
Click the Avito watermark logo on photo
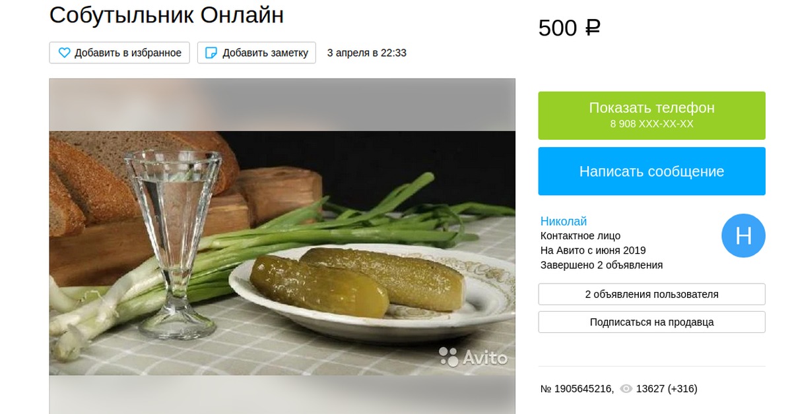pos(473,357)
